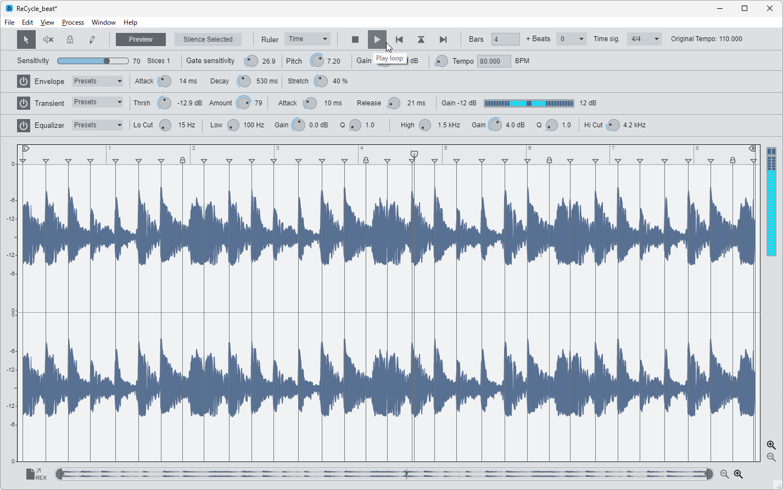Click the Tempo BPM input field
Viewport: 783px width, 490px height.
click(x=494, y=61)
